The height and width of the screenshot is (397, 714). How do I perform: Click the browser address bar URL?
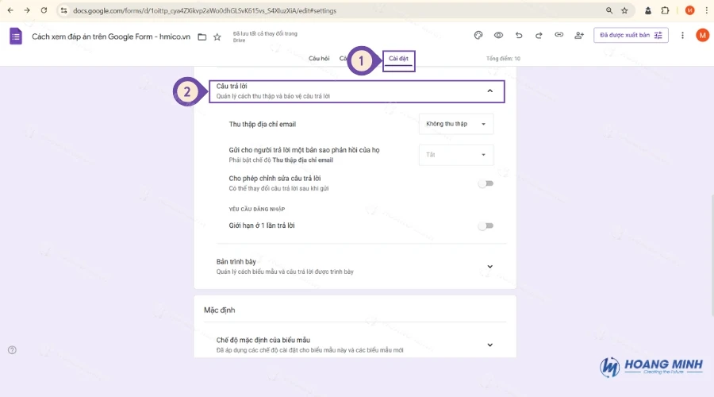[205, 10]
